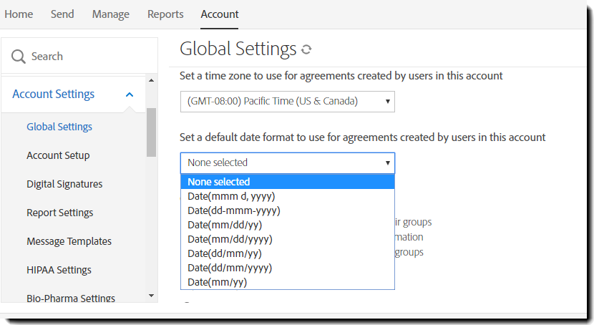Switch to the Reports tab

tap(165, 14)
